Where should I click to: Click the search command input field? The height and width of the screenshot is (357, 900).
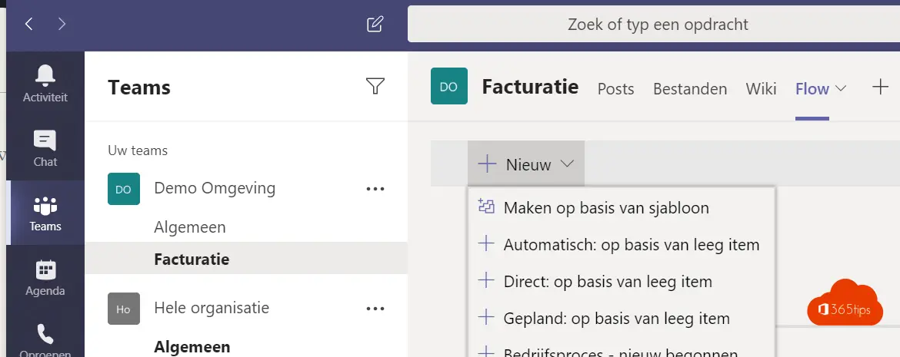click(x=654, y=24)
